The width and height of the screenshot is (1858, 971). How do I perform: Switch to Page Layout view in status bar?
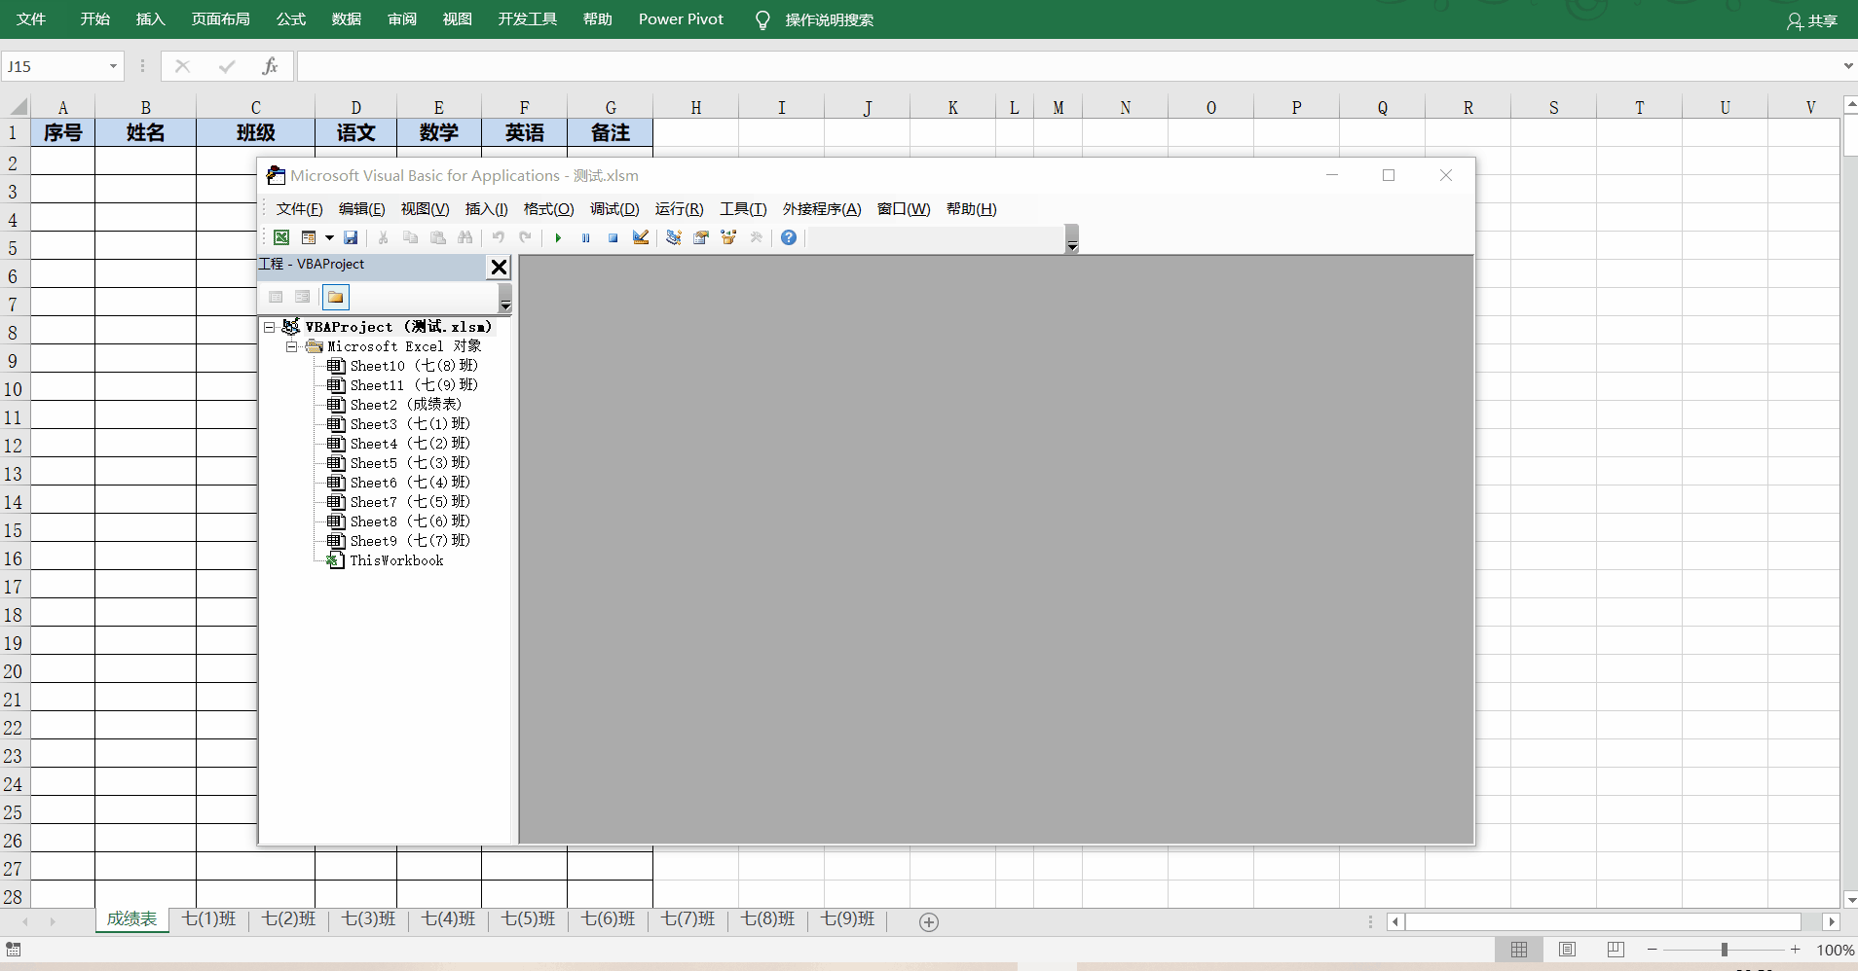coord(1567,950)
